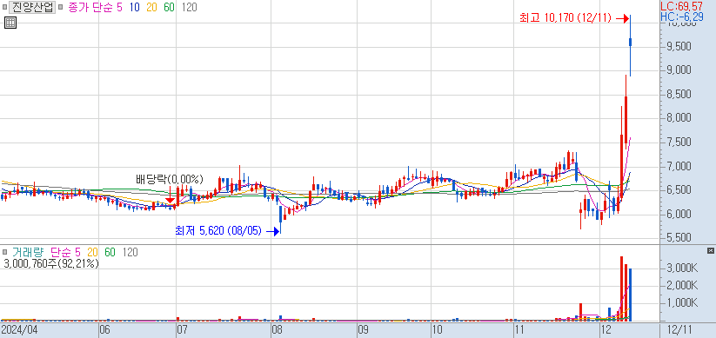Click the 1,000K volume axis label

(681, 303)
